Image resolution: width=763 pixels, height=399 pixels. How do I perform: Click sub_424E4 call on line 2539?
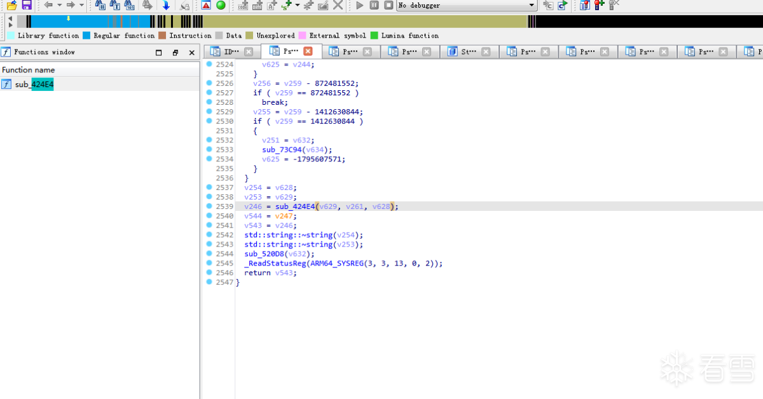(295, 206)
